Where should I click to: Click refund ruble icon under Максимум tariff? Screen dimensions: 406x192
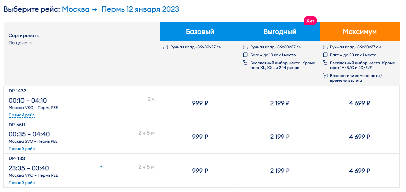325,76
